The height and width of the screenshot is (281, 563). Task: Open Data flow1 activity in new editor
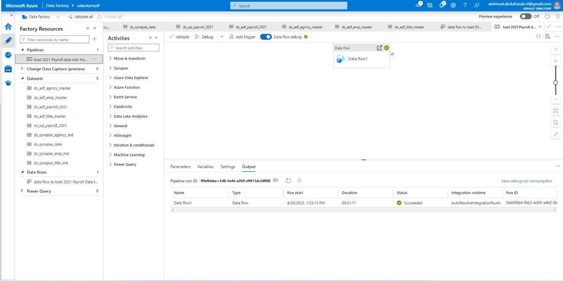379,48
